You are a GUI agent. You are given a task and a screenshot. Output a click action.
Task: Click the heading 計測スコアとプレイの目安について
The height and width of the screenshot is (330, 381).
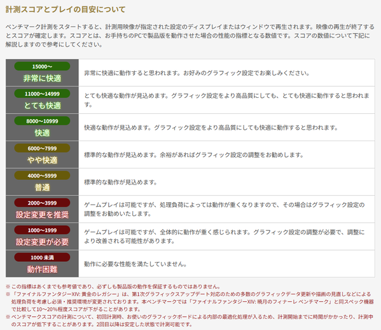66,10
